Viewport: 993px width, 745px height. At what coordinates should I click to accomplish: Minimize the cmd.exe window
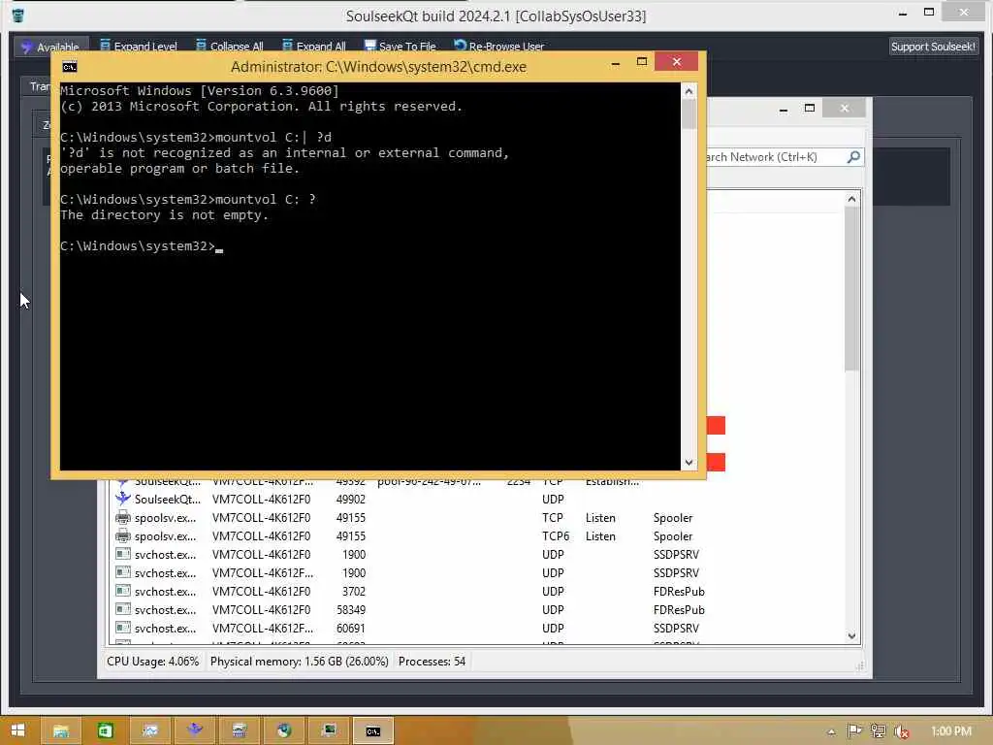(x=615, y=62)
